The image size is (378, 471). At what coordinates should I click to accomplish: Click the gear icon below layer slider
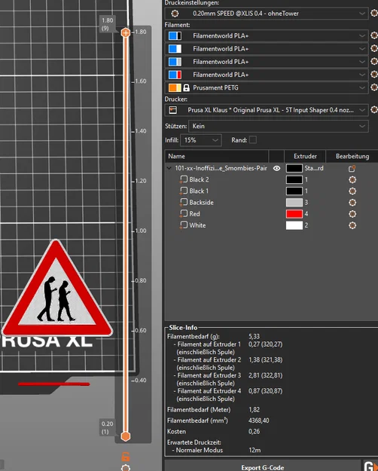pyautogui.click(x=126, y=468)
